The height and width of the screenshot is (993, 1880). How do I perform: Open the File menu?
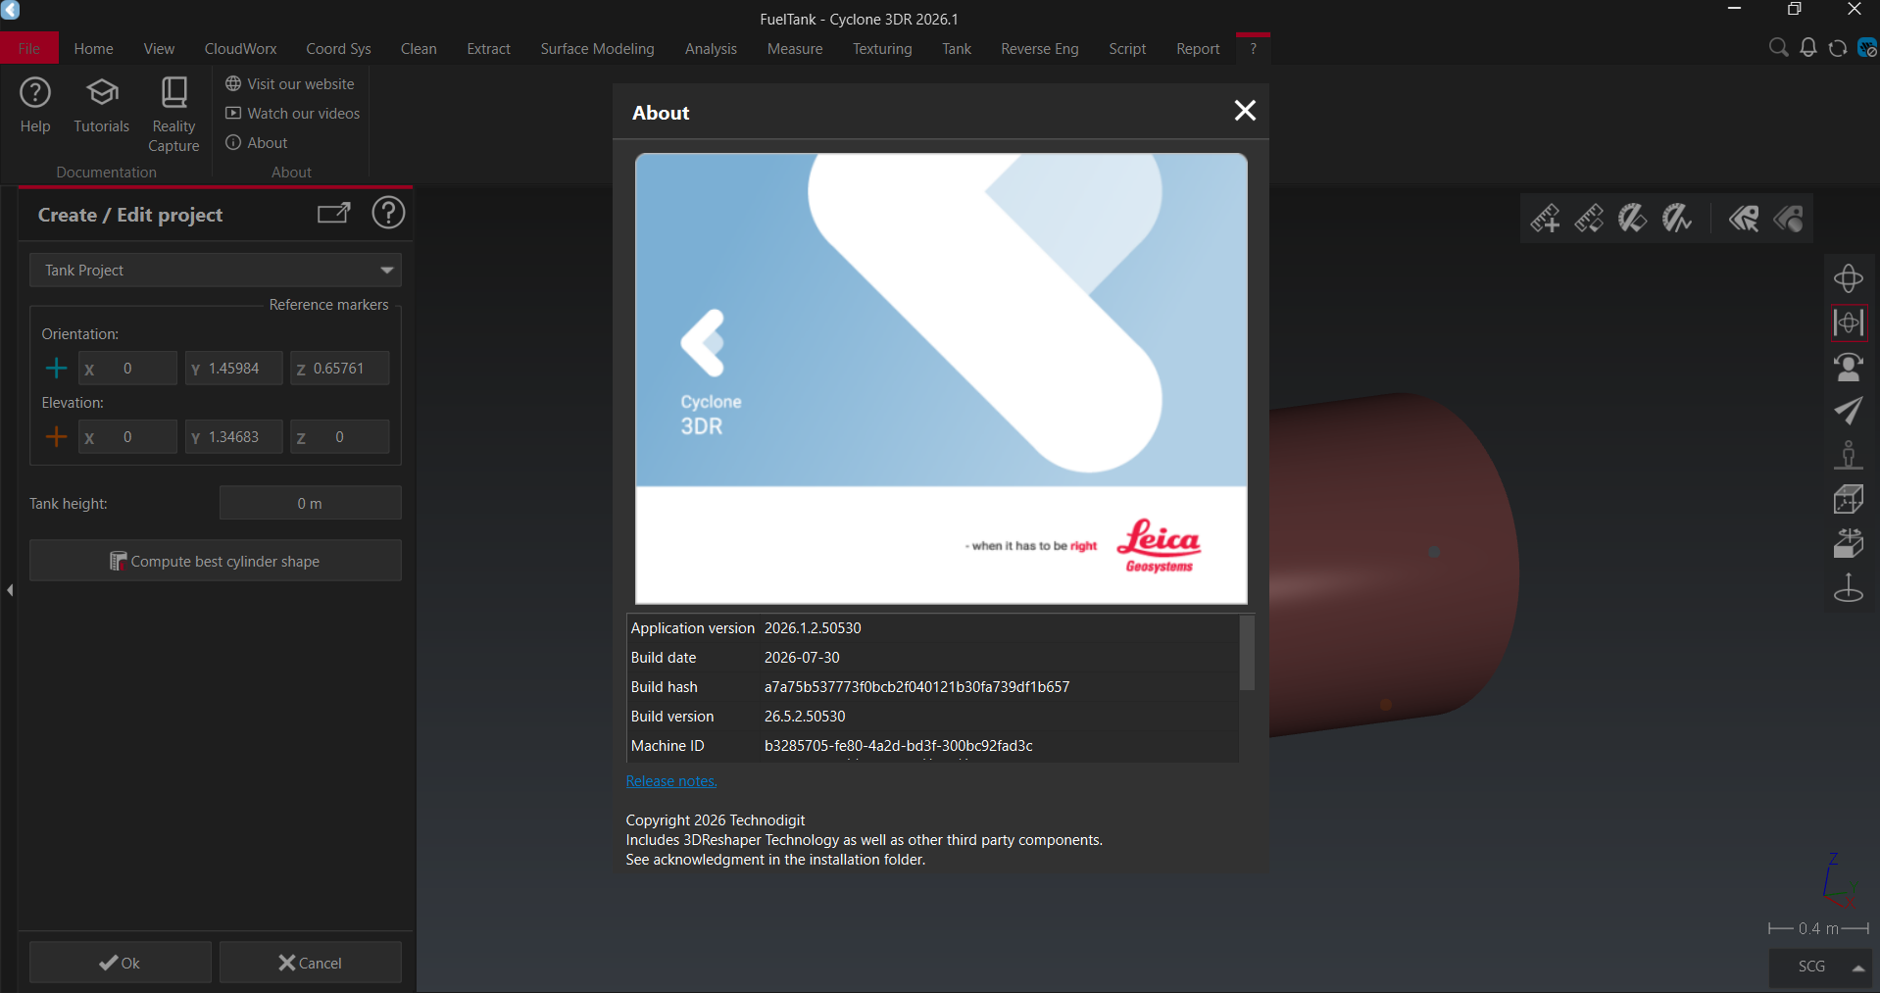[29, 49]
